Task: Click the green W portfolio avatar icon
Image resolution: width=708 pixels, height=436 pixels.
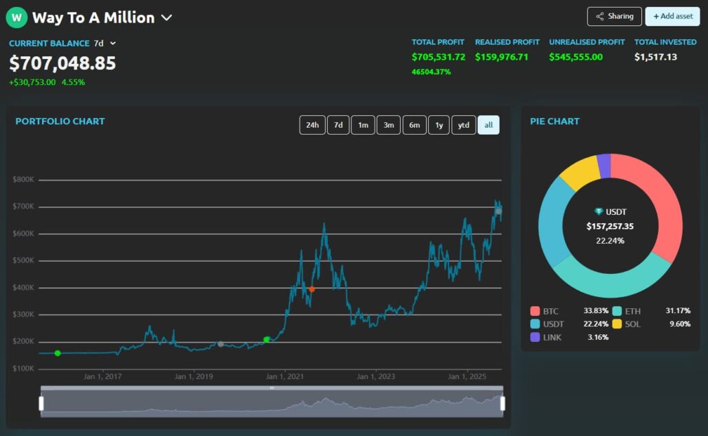Action: pos(16,17)
